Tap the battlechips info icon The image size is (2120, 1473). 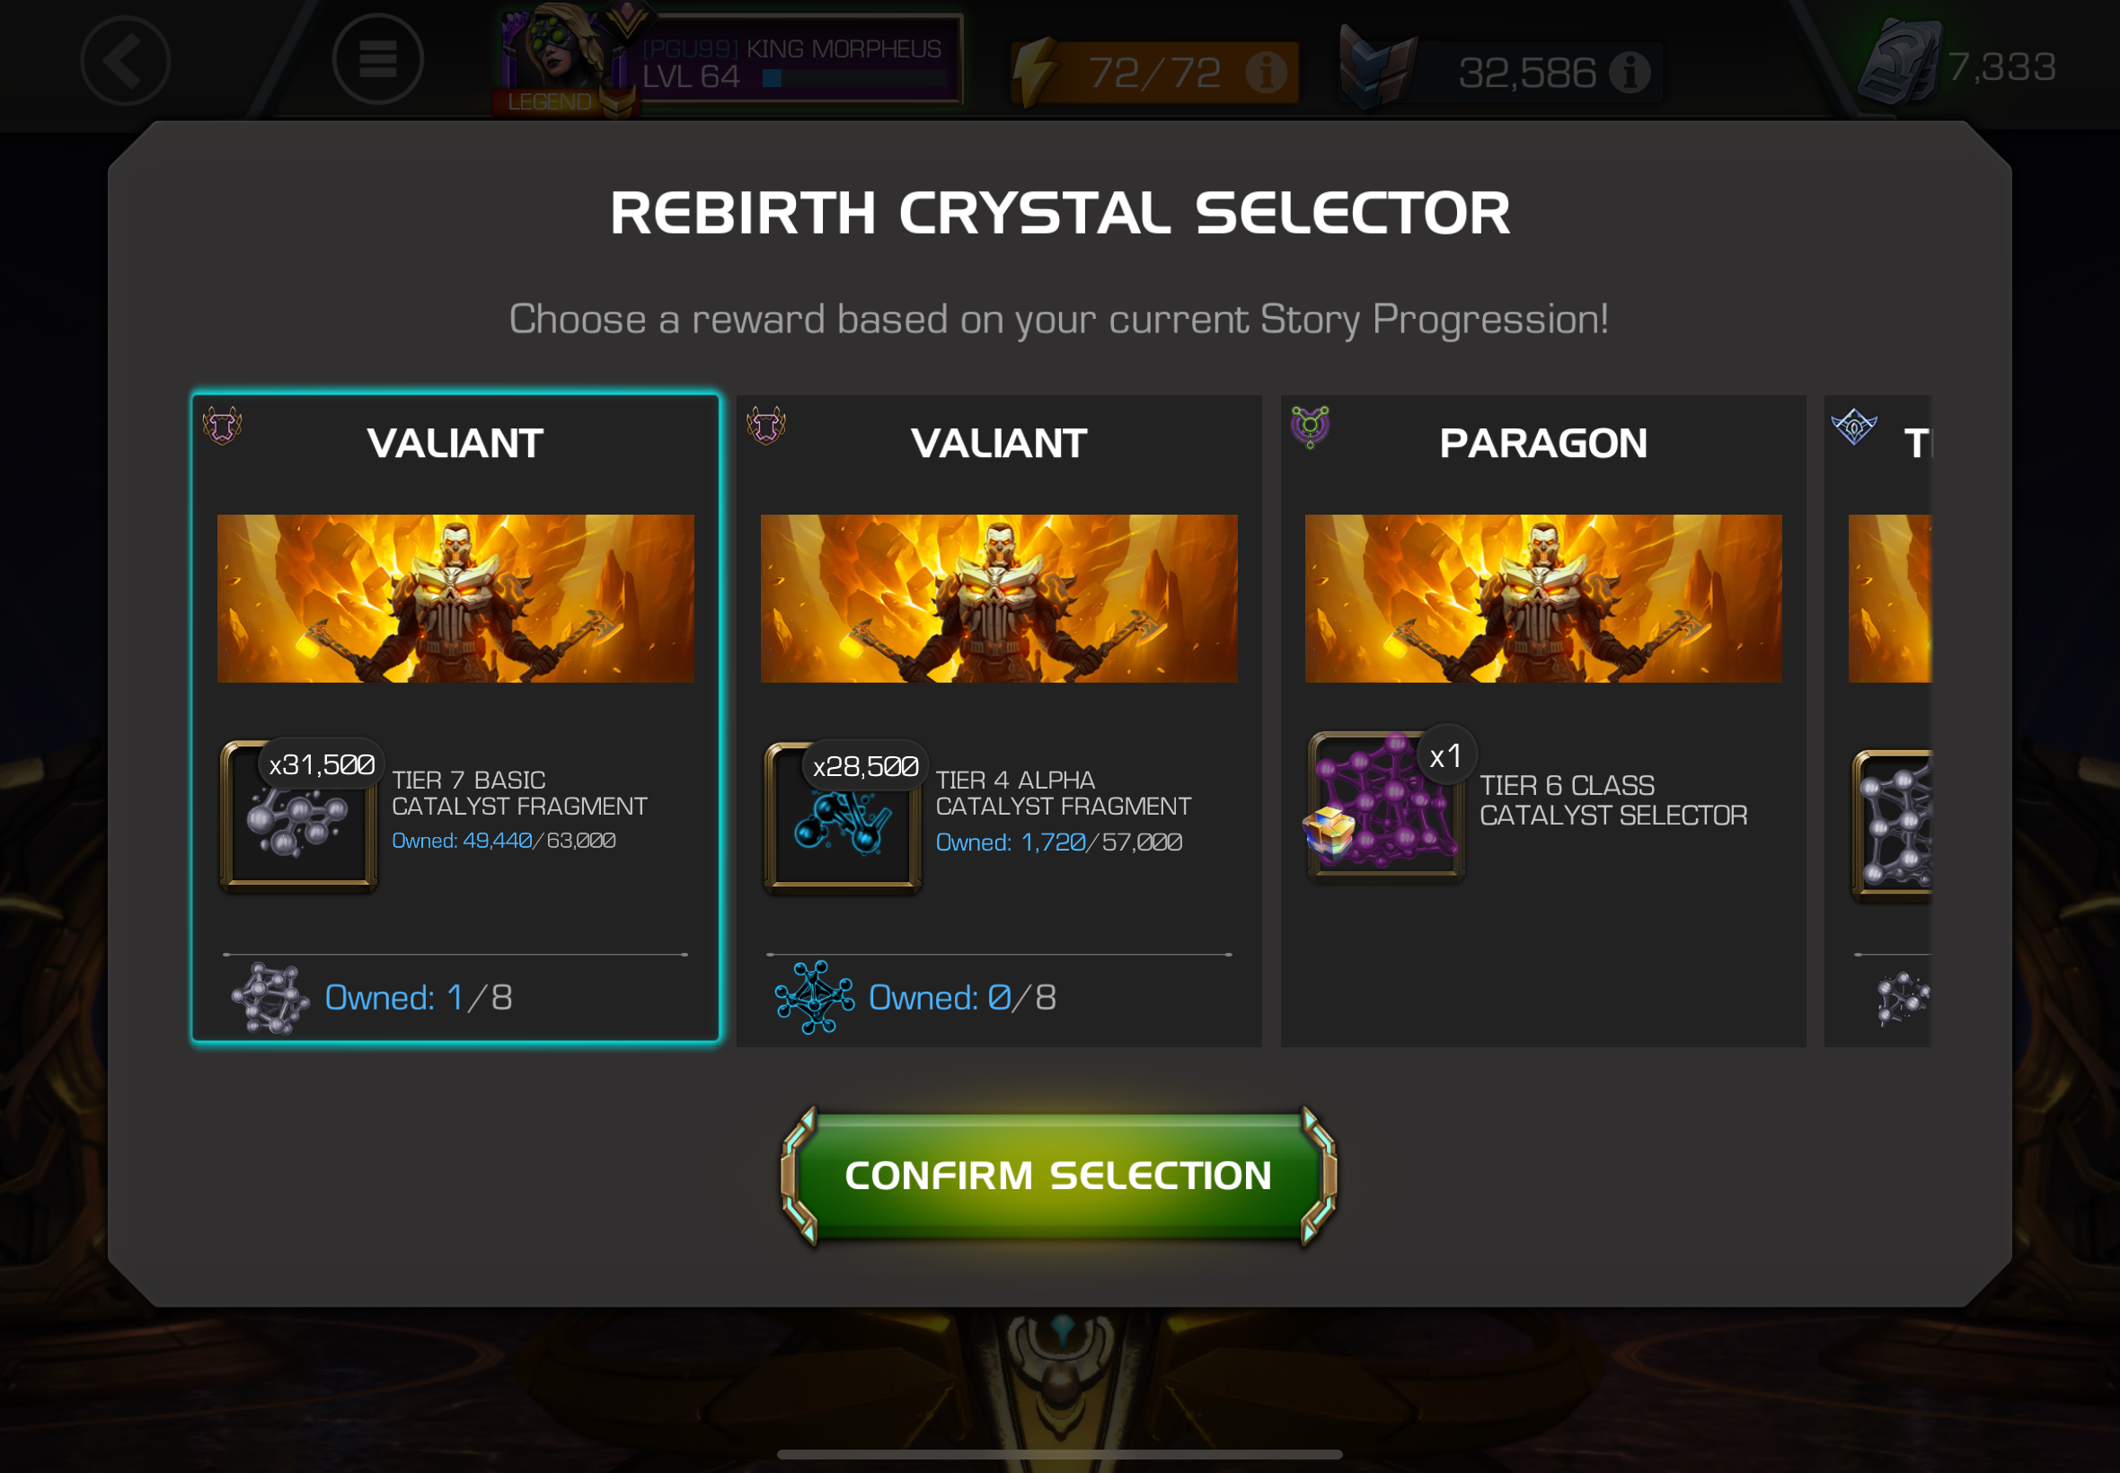[x=1630, y=72]
